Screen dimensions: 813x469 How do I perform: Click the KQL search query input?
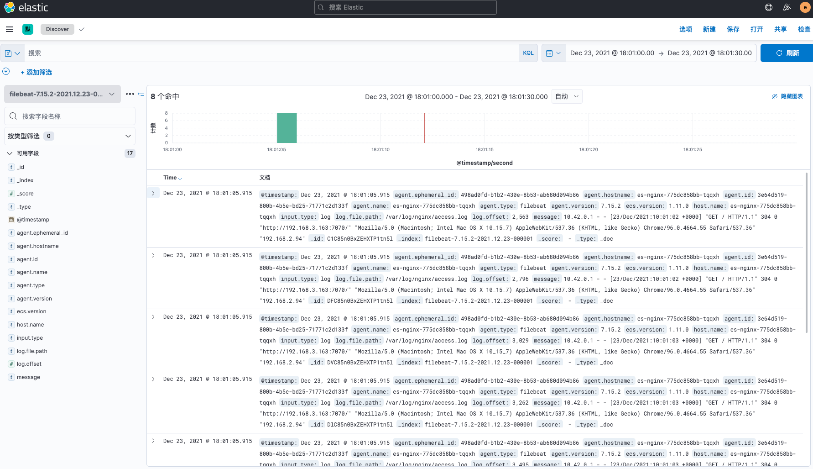click(x=271, y=53)
